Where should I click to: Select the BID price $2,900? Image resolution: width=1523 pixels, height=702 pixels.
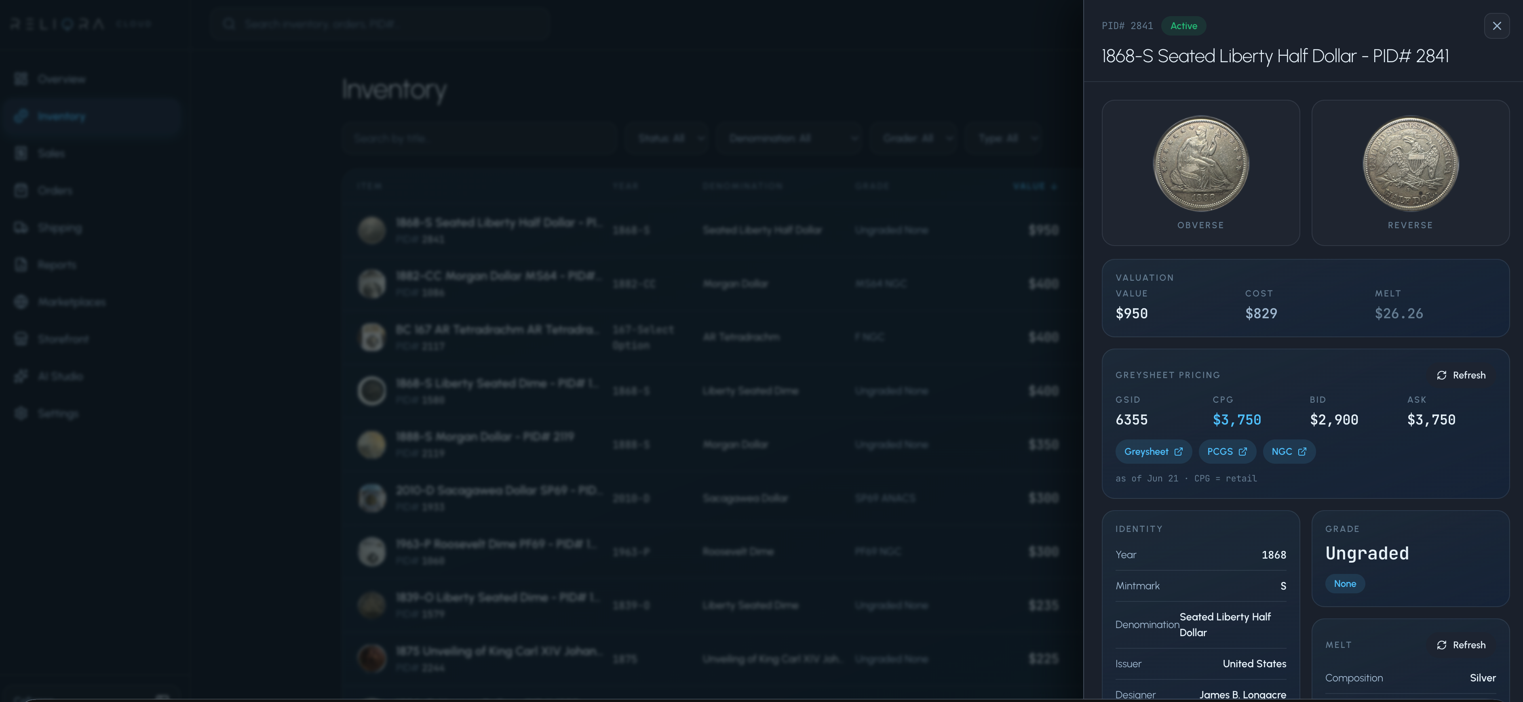pyautogui.click(x=1334, y=420)
